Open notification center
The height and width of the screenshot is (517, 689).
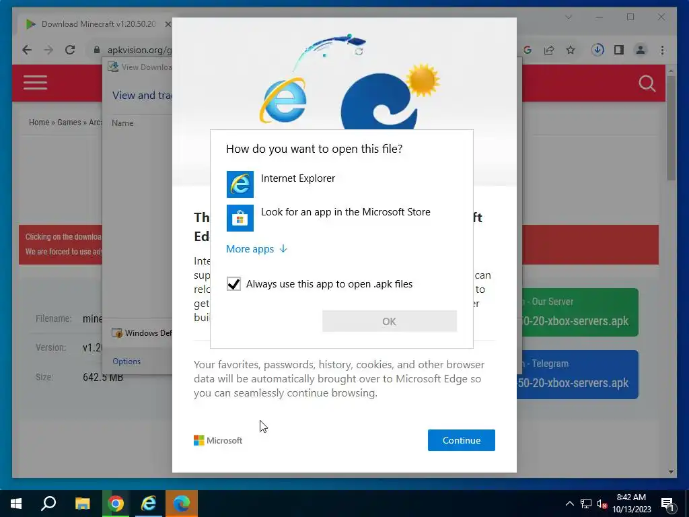click(x=667, y=504)
